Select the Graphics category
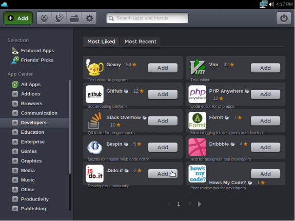Viewport: 295px width, 221px height. tap(31, 161)
